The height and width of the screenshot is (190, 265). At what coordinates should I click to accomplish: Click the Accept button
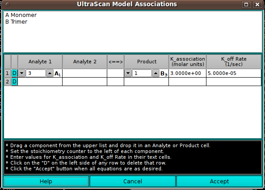pyautogui.click(x=219, y=182)
